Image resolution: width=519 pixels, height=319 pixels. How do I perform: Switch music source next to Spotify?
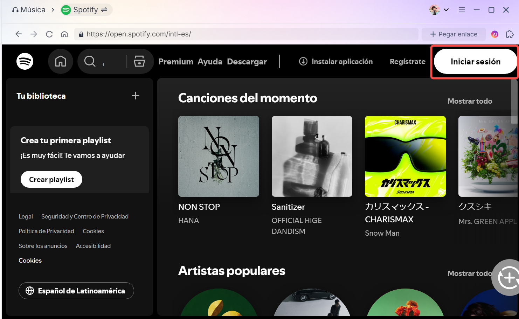coord(104,10)
